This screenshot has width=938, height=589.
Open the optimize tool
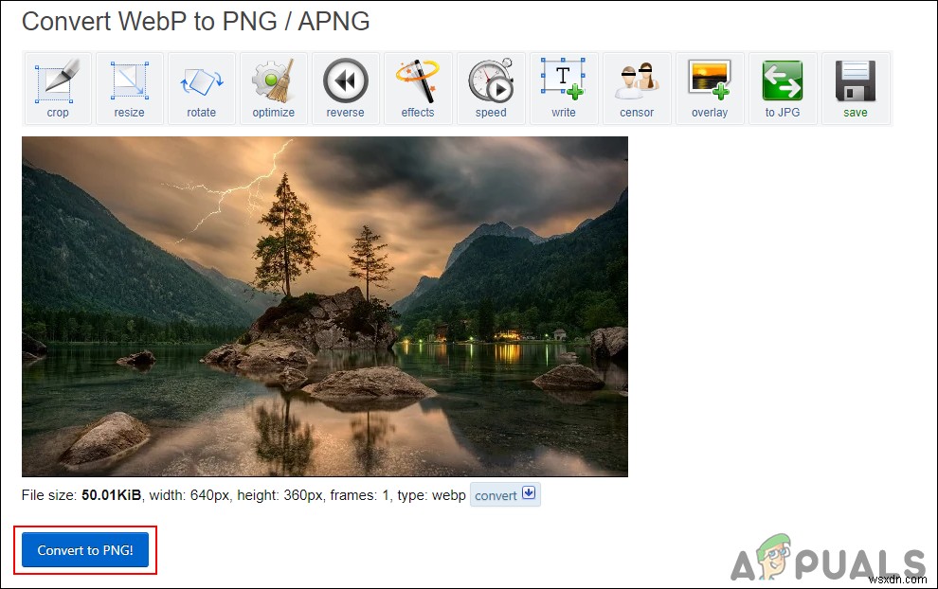(x=273, y=87)
